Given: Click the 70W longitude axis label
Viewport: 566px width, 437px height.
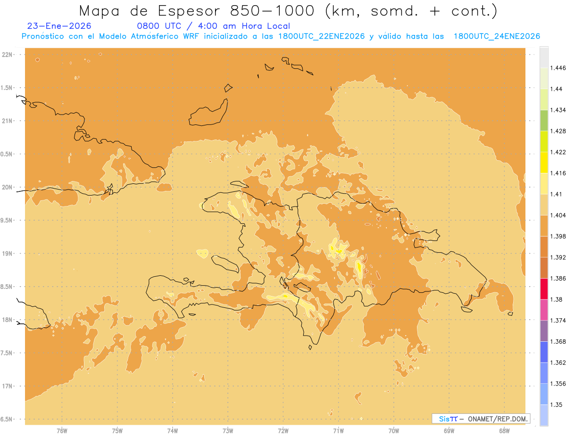Looking at the screenshot, I should 394,430.
